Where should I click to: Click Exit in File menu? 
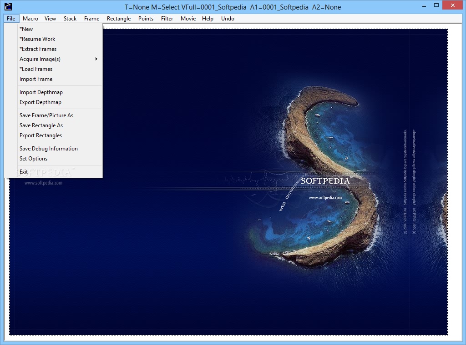point(54,172)
